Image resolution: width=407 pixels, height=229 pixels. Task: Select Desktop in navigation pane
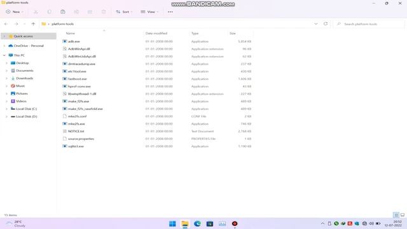pyautogui.click(x=22, y=63)
